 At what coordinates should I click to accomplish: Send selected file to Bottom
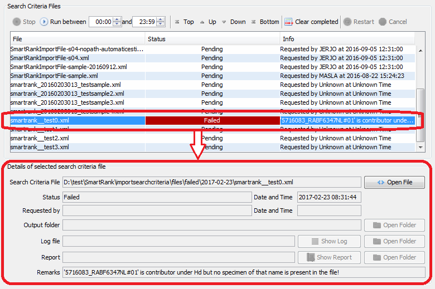pyautogui.click(x=264, y=22)
